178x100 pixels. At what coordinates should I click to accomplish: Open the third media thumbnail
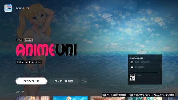(108, 98)
